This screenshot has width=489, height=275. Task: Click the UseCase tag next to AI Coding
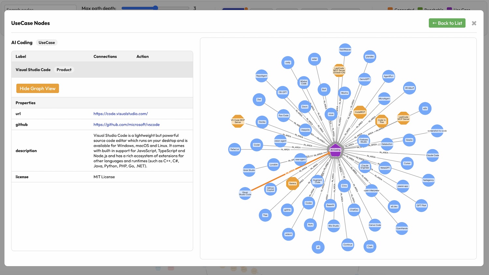(47, 43)
